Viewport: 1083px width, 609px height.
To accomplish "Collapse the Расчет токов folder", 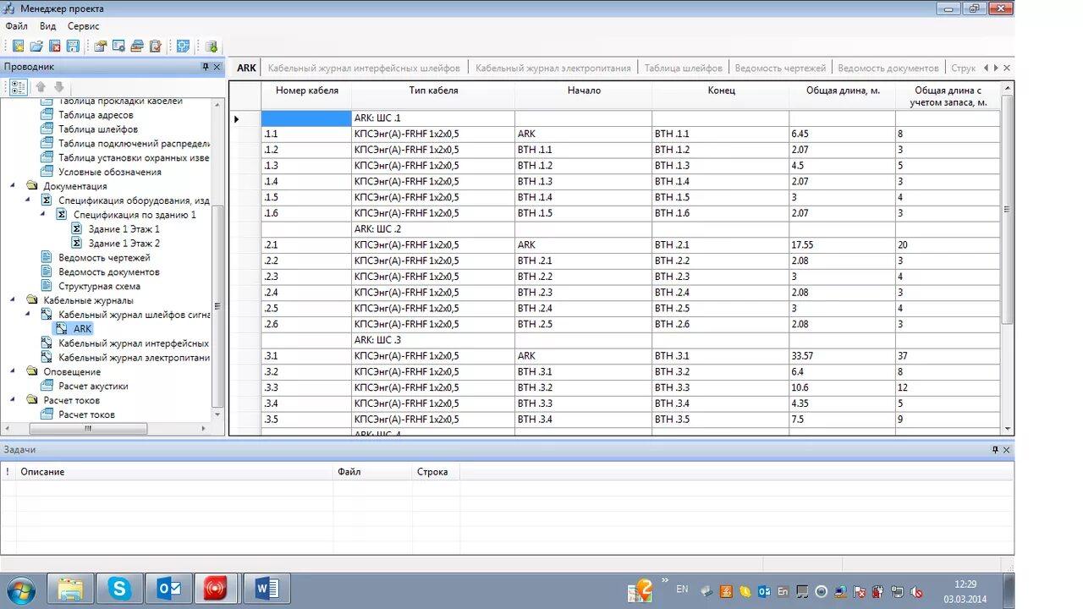I will 13,400.
